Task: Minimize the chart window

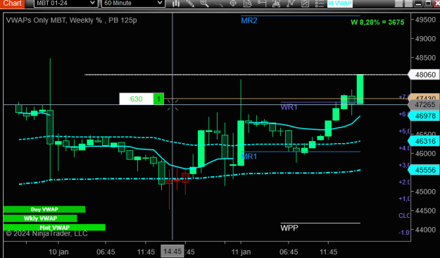Action: (418, 4)
